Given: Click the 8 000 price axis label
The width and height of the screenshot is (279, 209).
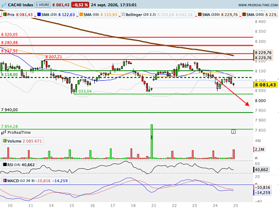Looking at the screenshot, I should coord(261,101).
